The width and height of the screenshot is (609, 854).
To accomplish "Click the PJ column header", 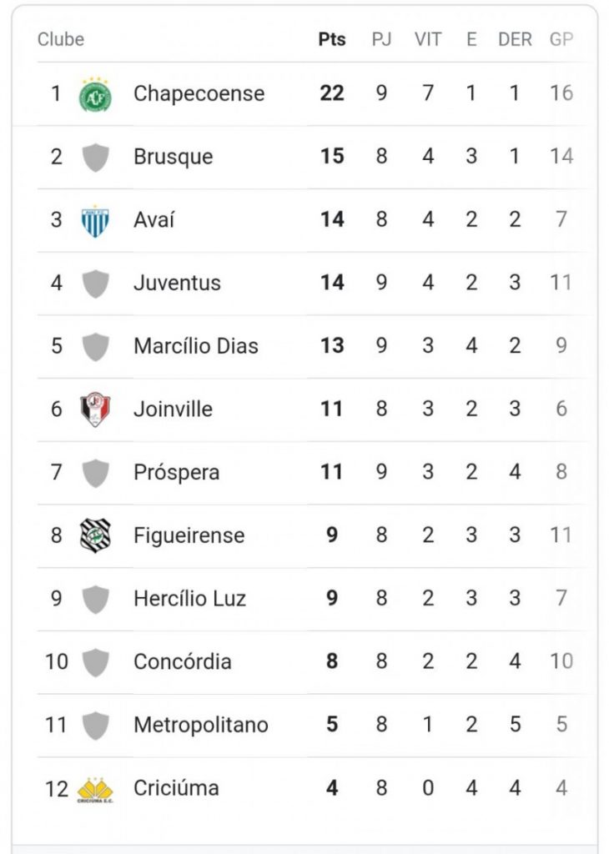I will [381, 39].
